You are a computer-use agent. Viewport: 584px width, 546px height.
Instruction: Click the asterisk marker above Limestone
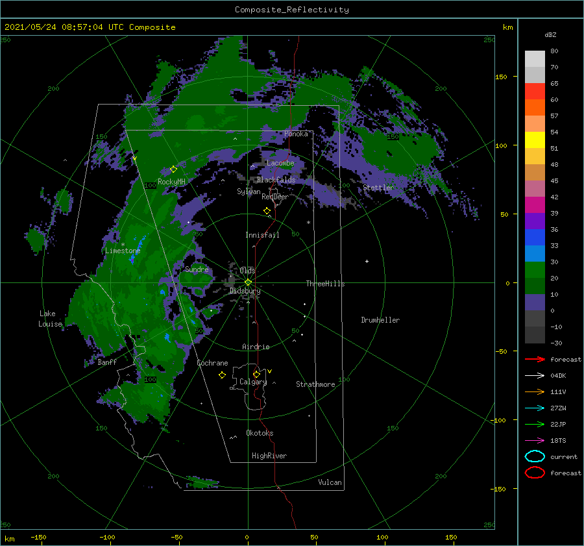coord(123,245)
